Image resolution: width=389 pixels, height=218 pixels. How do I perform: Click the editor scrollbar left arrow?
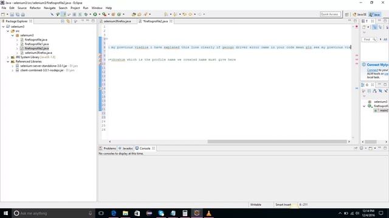[x=110, y=142]
